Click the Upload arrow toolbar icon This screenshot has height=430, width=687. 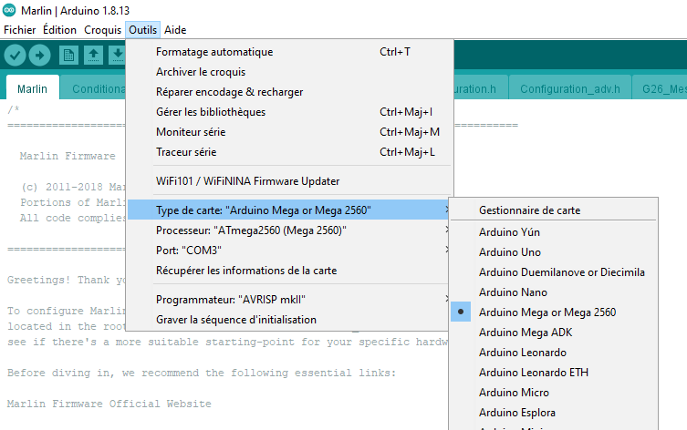click(x=40, y=56)
